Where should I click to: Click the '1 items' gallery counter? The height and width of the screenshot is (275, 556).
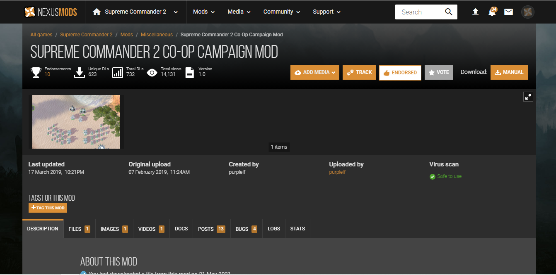279,147
